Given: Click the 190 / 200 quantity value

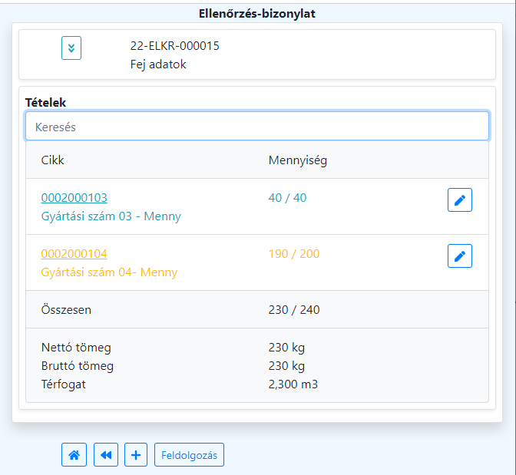Looking at the screenshot, I should coord(294,254).
